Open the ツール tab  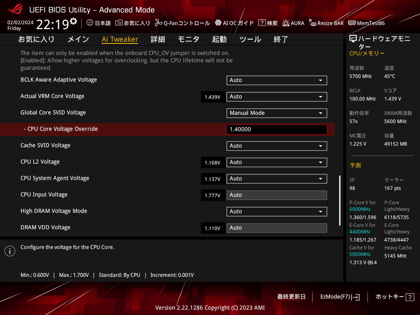pyautogui.click(x=250, y=39)
